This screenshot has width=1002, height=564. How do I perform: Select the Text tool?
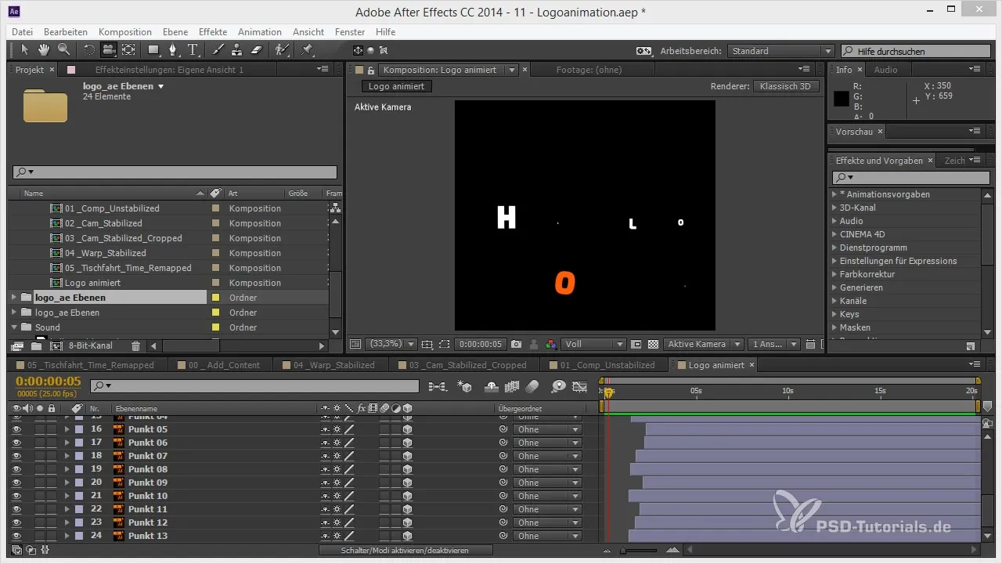pyautogui.click(x=193, y=50)
